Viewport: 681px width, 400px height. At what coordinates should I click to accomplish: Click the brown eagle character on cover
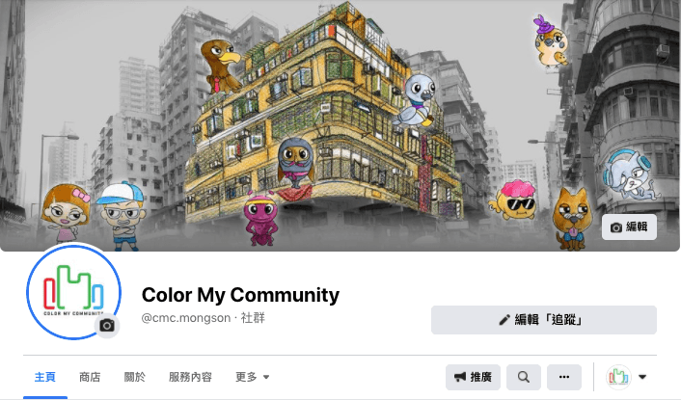pyautogui.click(x=221, y=67)
